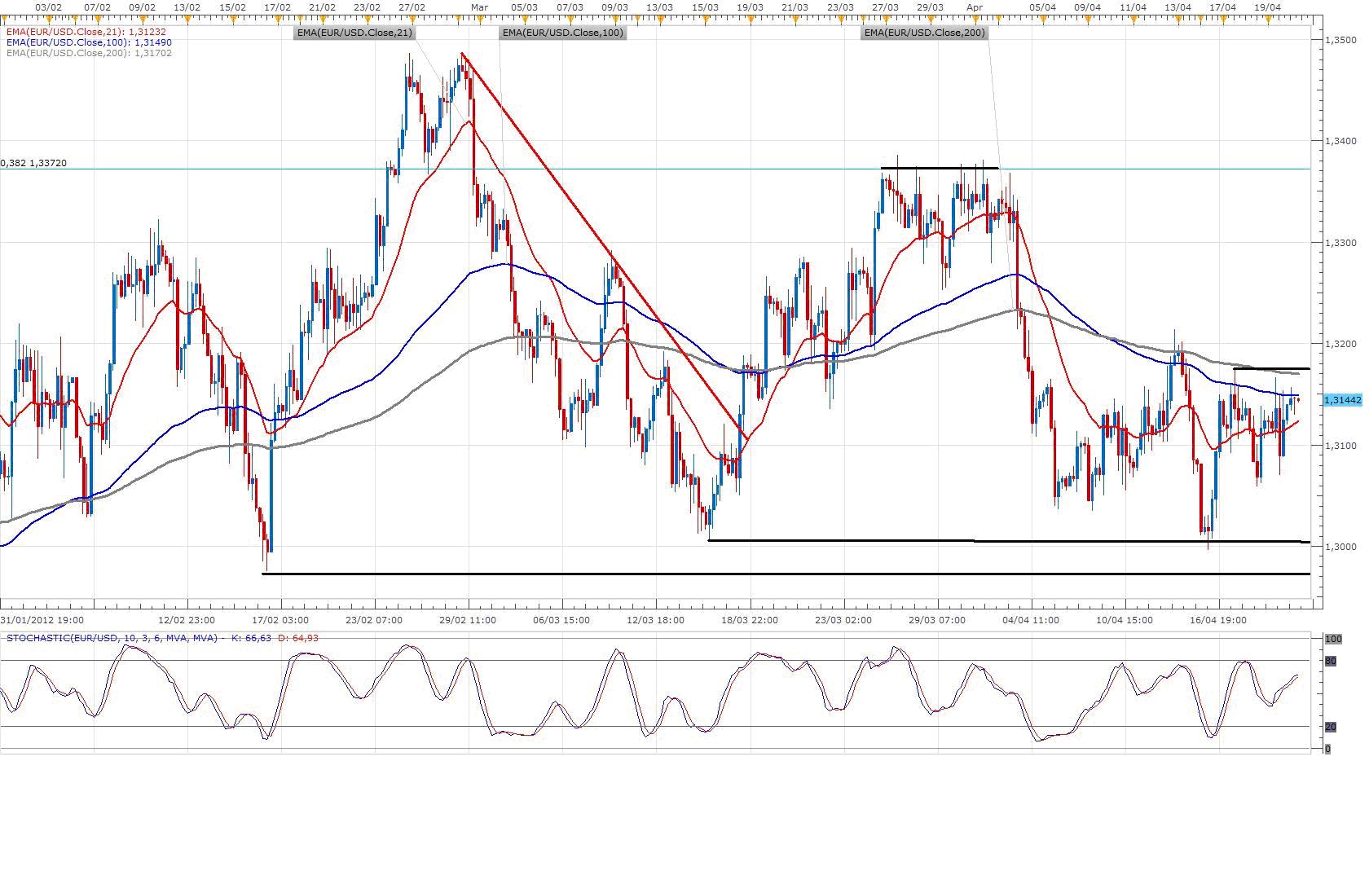Select the red descending trendline
The image size is (1369, 893).
[605, 247]
